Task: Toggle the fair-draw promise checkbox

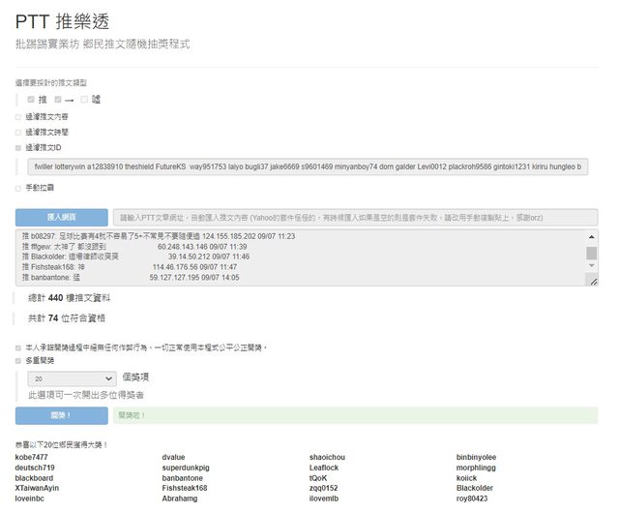Action: 17,347
